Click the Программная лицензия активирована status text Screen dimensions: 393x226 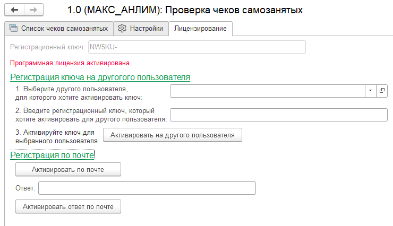click(x=71, y=63)
